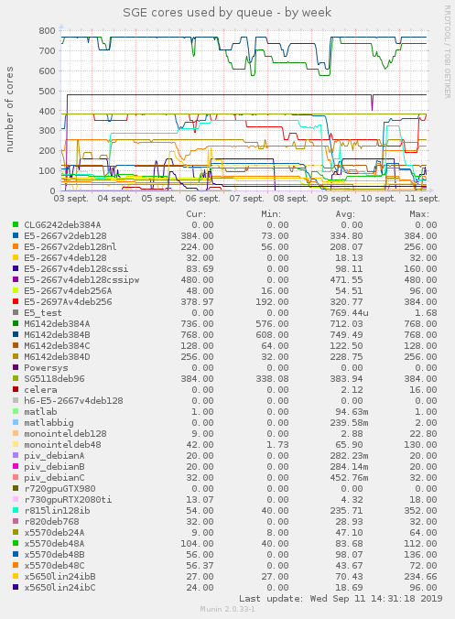This screenshot has width=455, height=619.
Task: Select the monointeldeb48 legend label
Action: [62, 444]
